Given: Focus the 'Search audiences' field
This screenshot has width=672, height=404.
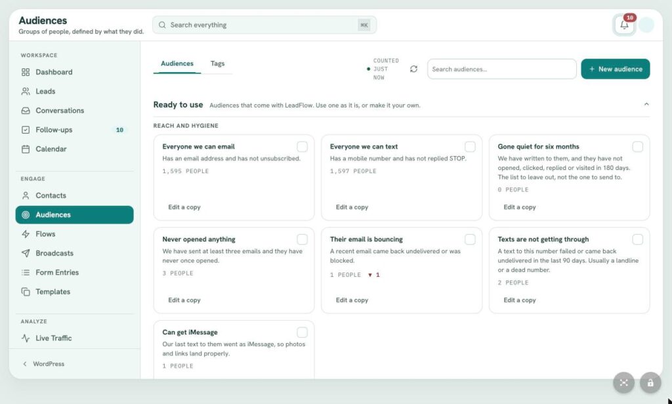Looking at the screenshot, I should tap(501, 69).
